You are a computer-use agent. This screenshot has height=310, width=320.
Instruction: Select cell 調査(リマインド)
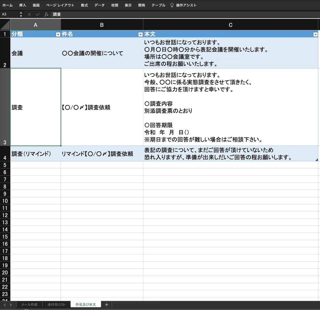(35, 154)
